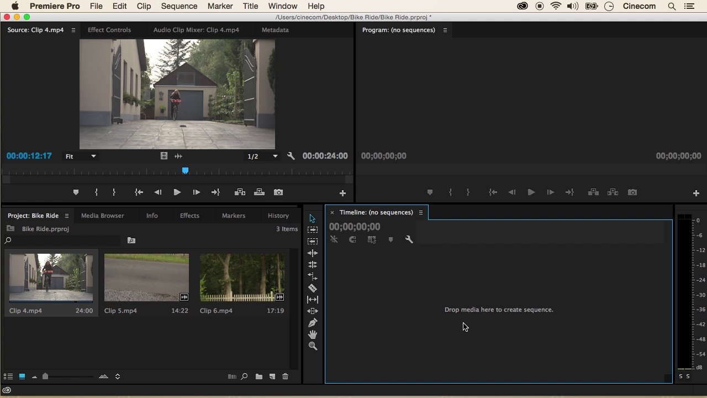Select the Slip tool
The width and height of the screenshot is (707, 398).
tap(313, 299)
